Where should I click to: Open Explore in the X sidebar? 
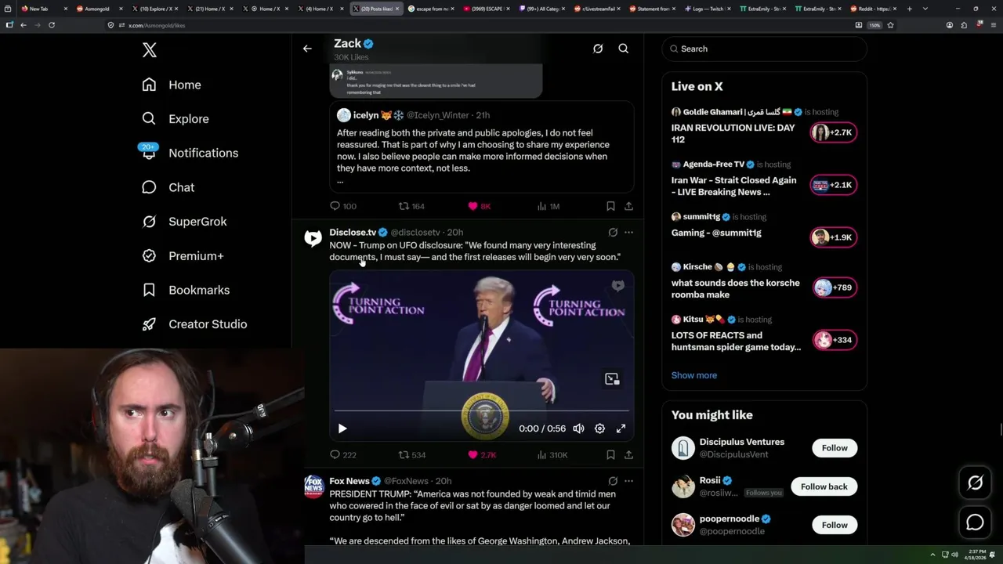(176, 119)
